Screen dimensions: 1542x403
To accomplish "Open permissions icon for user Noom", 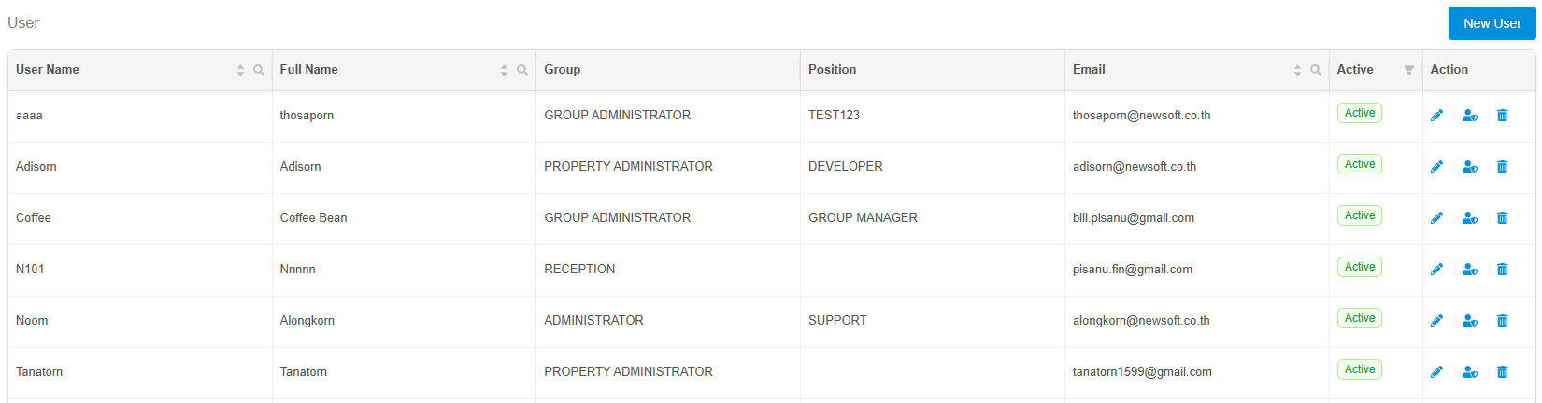I will [1469, 321].
